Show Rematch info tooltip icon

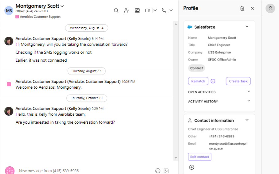[x=213, y=81]
